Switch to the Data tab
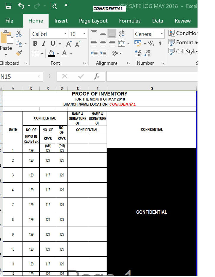This screenshot has height=277, width=215. (158, 21)
